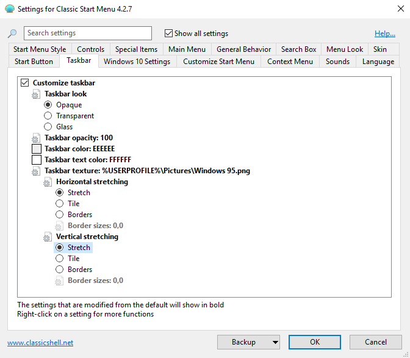Click the Taskbar color EEEEEE swatch
The image size is (410, 358).
pyautogui.click(x=36, y=149)
